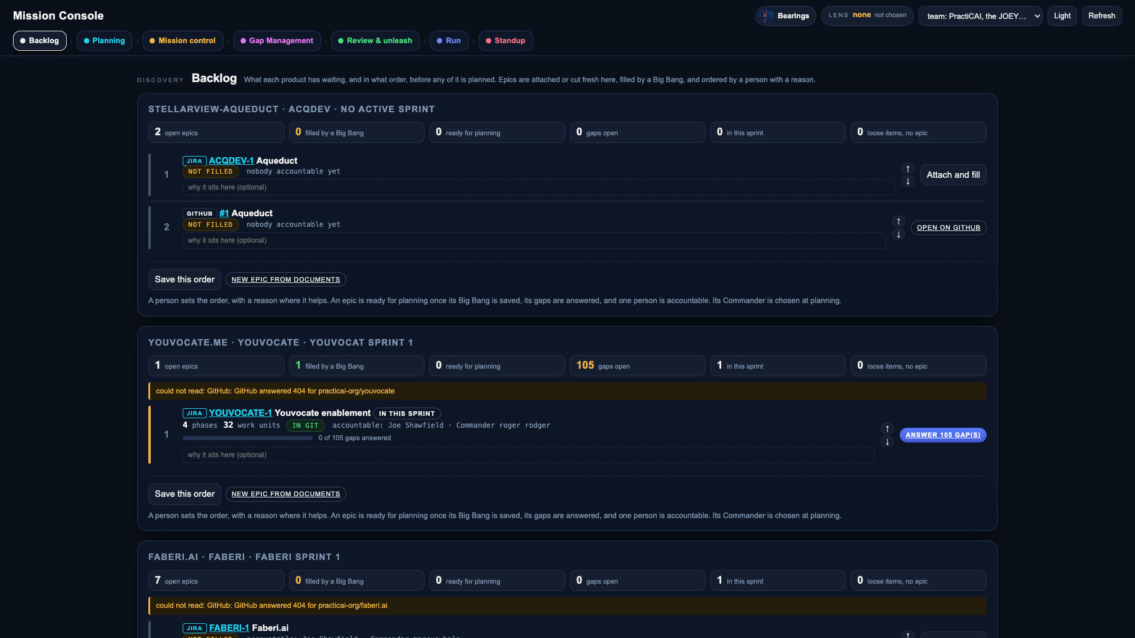Click the 0 of 105 gaps progress bar
The height and width of the screenshot is (638, 1135).
point(248,438)
